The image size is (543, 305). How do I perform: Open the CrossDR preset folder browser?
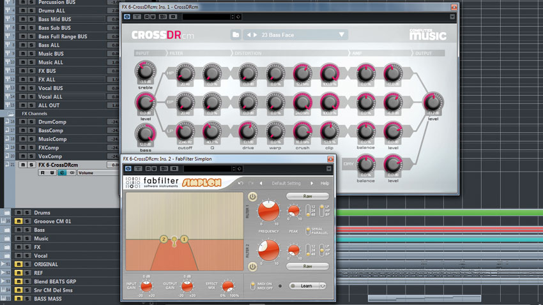[236, 34]
